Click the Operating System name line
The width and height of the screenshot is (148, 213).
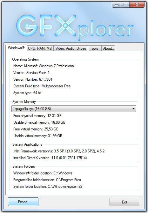point(44,66)
